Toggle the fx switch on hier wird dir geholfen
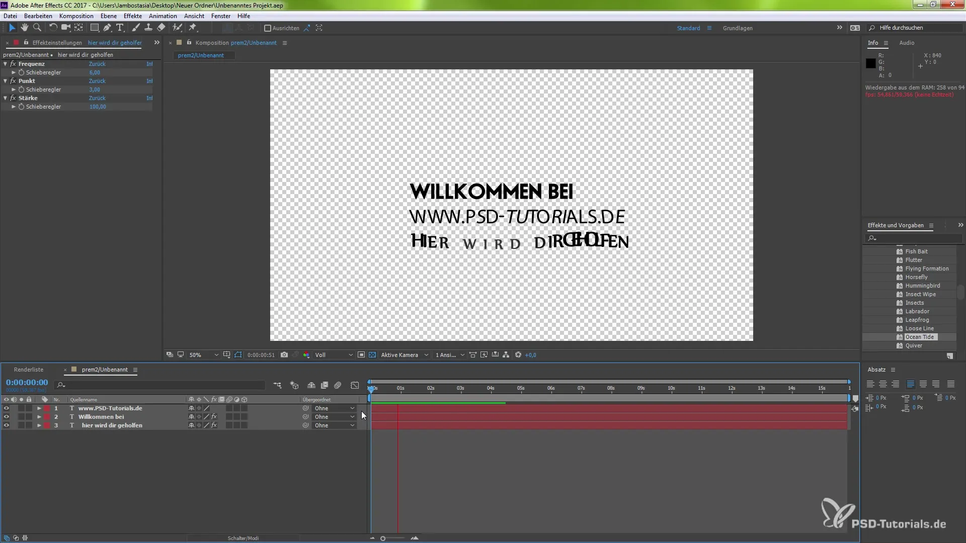This screenshot has height=543, width=966. [214, 425]
